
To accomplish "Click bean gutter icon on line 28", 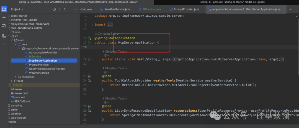I will pyautogui.click(x=89, y=106).
